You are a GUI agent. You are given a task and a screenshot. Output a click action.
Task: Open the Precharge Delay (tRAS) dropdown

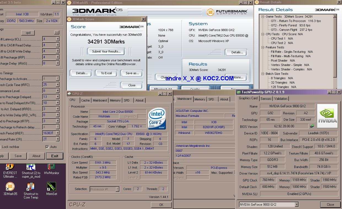pyautogui.click(x=58, y=63)
